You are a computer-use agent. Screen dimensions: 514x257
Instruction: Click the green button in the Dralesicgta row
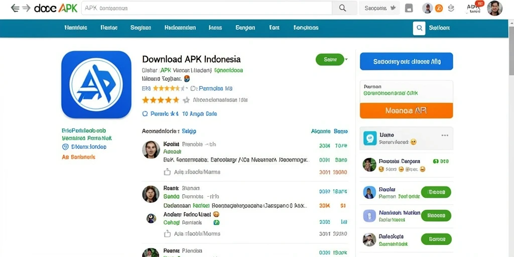click(436, 239)
